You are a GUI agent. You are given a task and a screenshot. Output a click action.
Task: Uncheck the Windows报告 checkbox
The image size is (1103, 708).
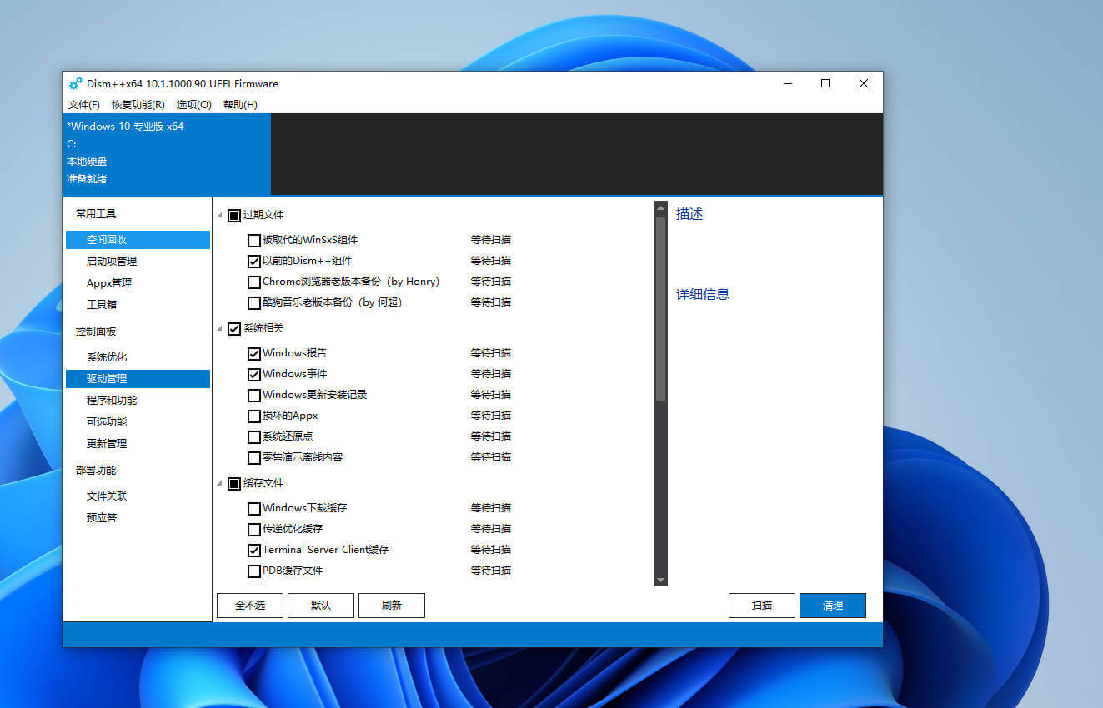pos(254,354)
